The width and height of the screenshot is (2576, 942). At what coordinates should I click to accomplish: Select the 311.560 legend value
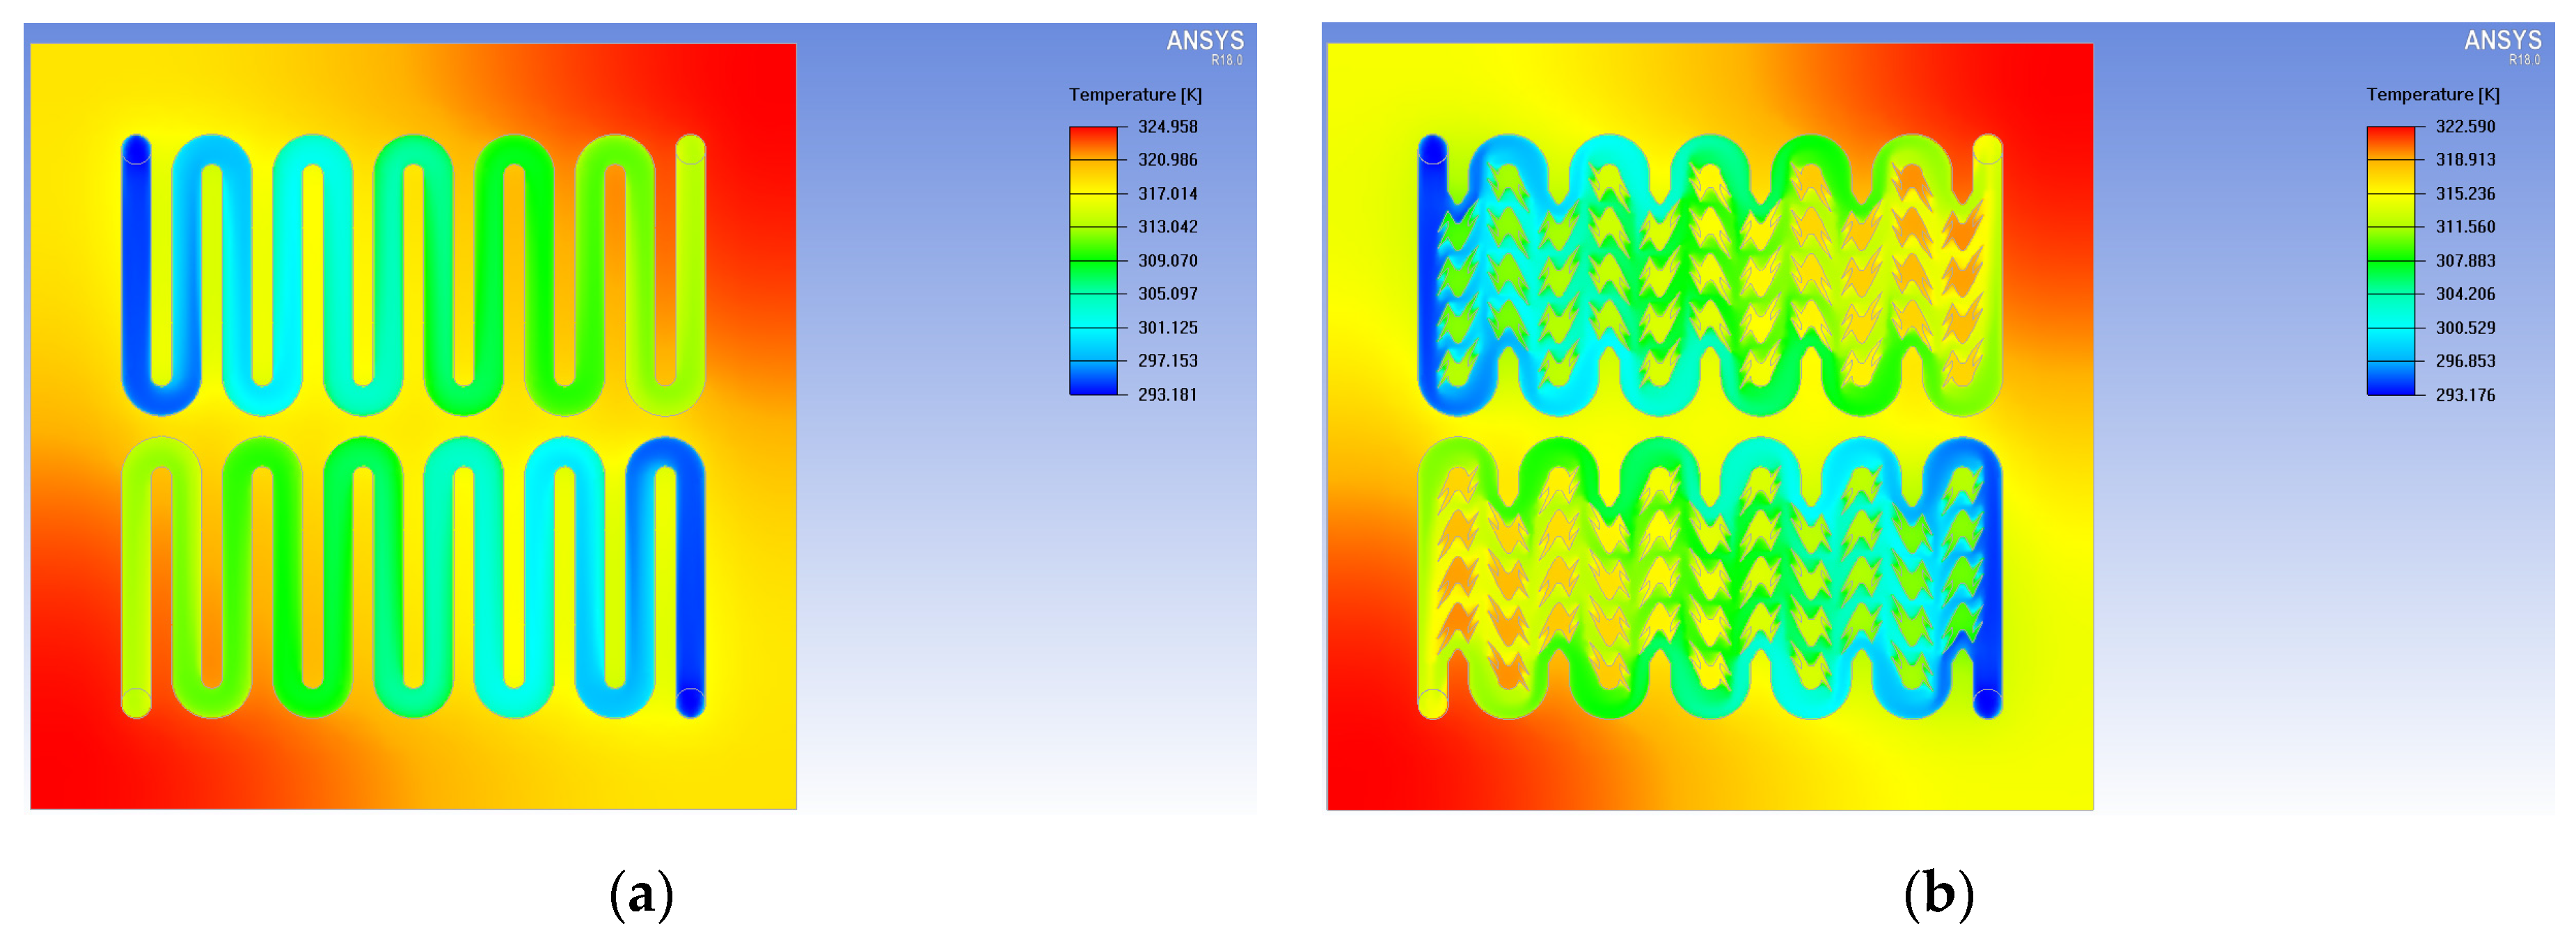point(2465,227)
